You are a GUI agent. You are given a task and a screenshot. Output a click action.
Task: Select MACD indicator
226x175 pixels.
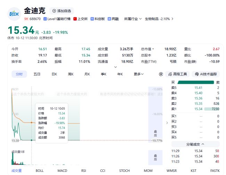pos(62,171)
